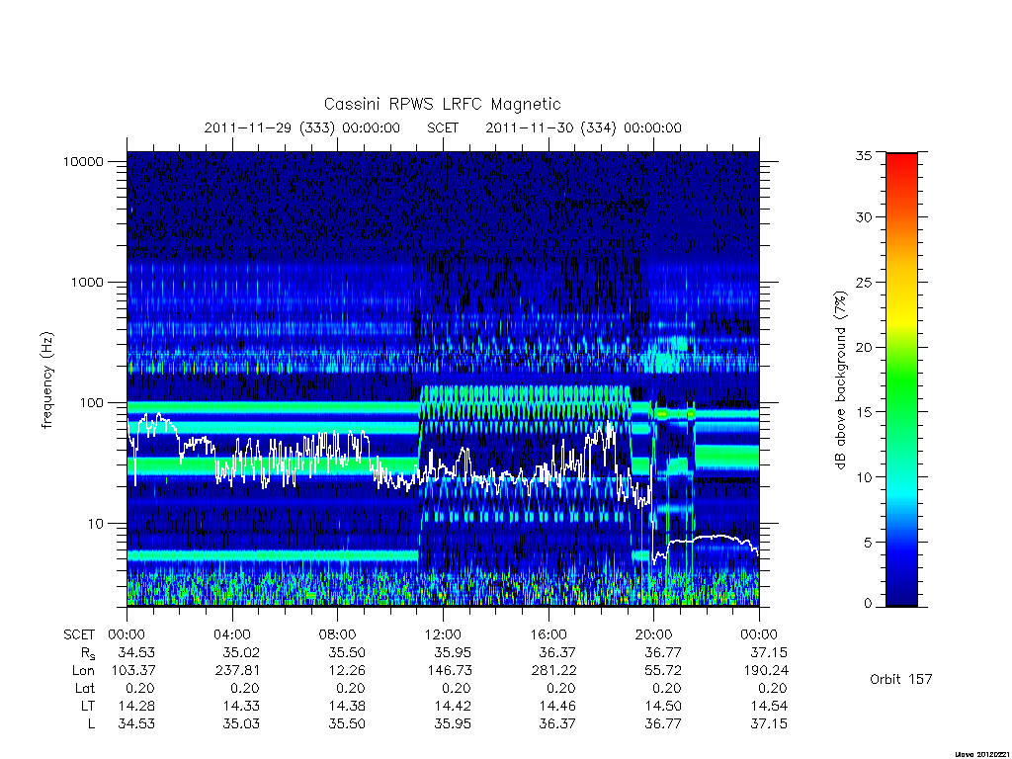
Task: Click the spectrogram plot area
Action: [443, 379]
